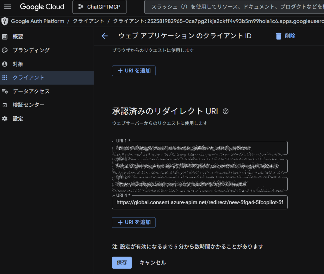Click the 概要 dashboard icon in sidebar
The height and width of the screenshot is (274, 324).
[5, 37]
